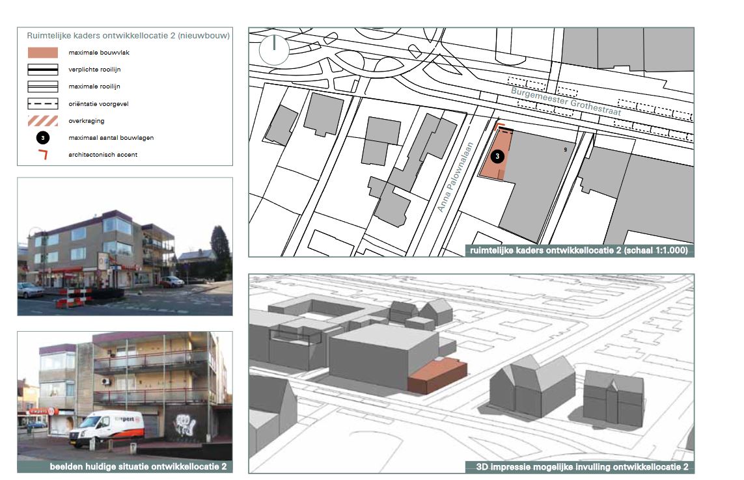
Task: Click the black '3' marker on the map
Action: pyautogui.click(x=497, y=156)
